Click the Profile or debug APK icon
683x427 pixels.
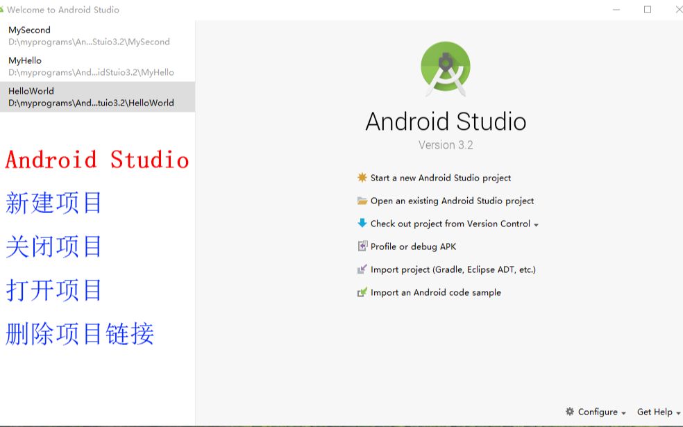[361, 246]
